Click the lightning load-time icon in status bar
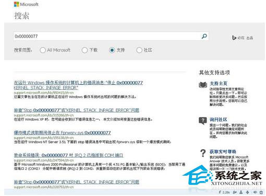The height and width of the screenshot is (196, 266). (220, 192)
